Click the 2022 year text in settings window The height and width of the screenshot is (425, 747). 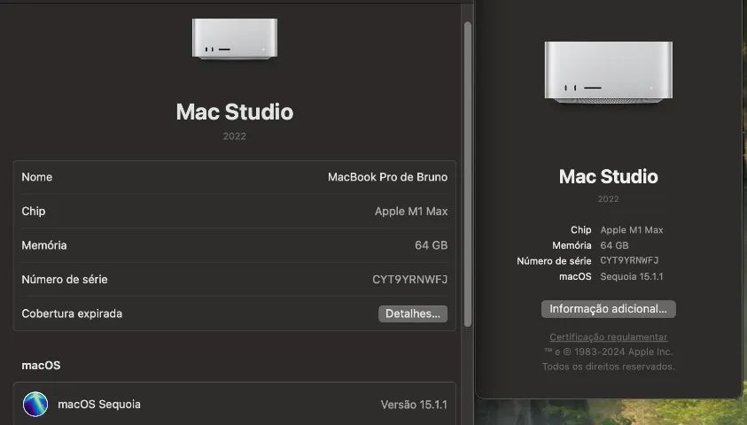[235, 136]
